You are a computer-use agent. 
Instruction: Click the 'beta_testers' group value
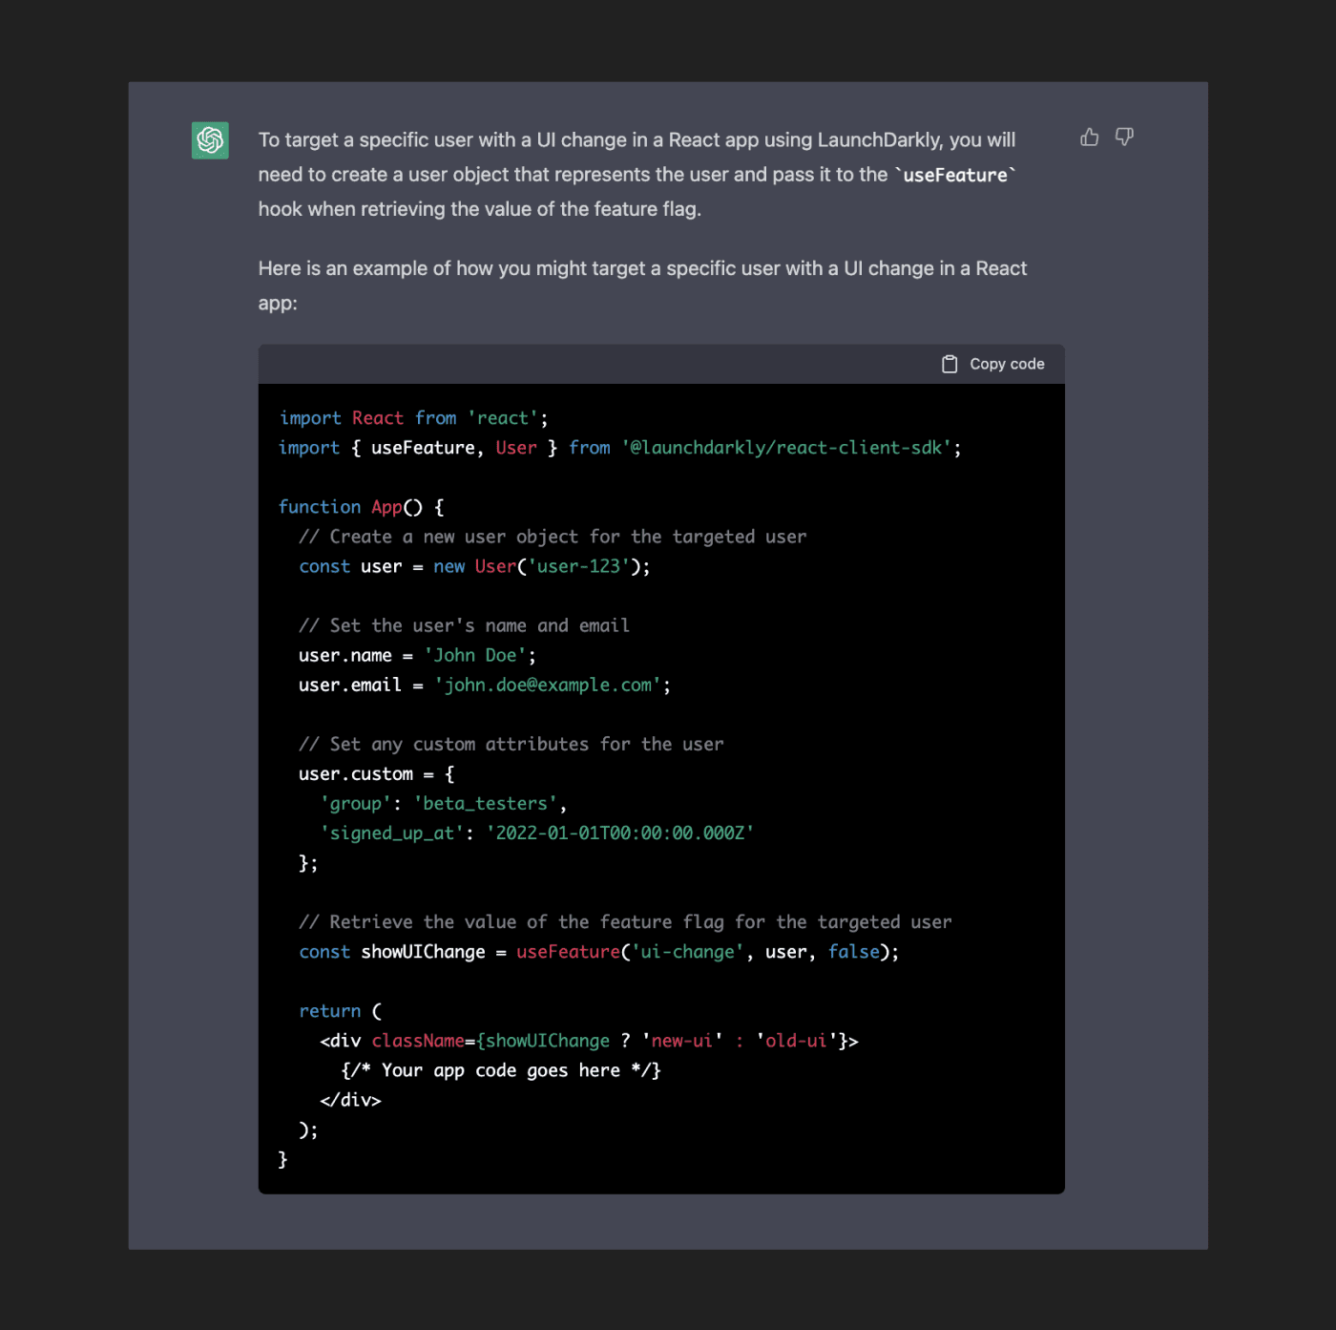point(485,804)
